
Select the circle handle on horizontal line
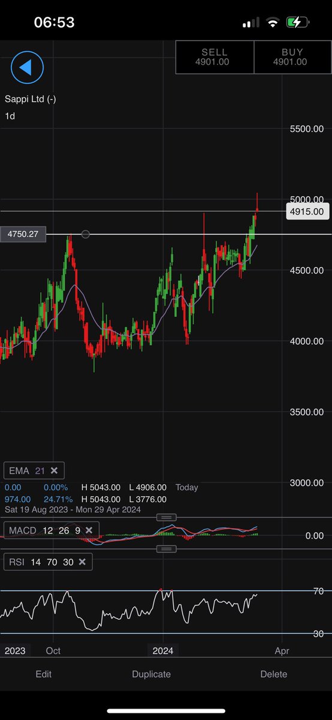[86, 234]
